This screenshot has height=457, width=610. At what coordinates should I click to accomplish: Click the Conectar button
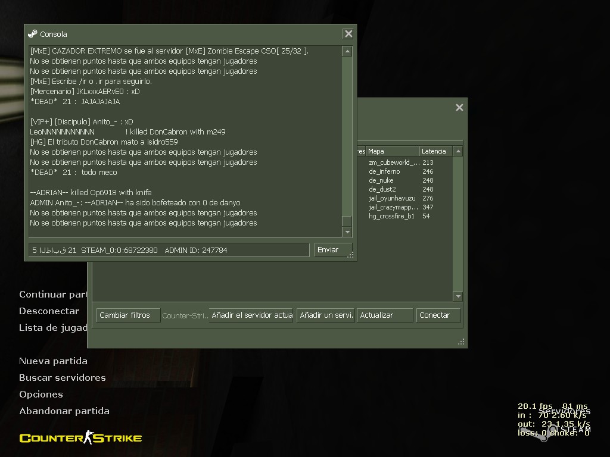438,315
